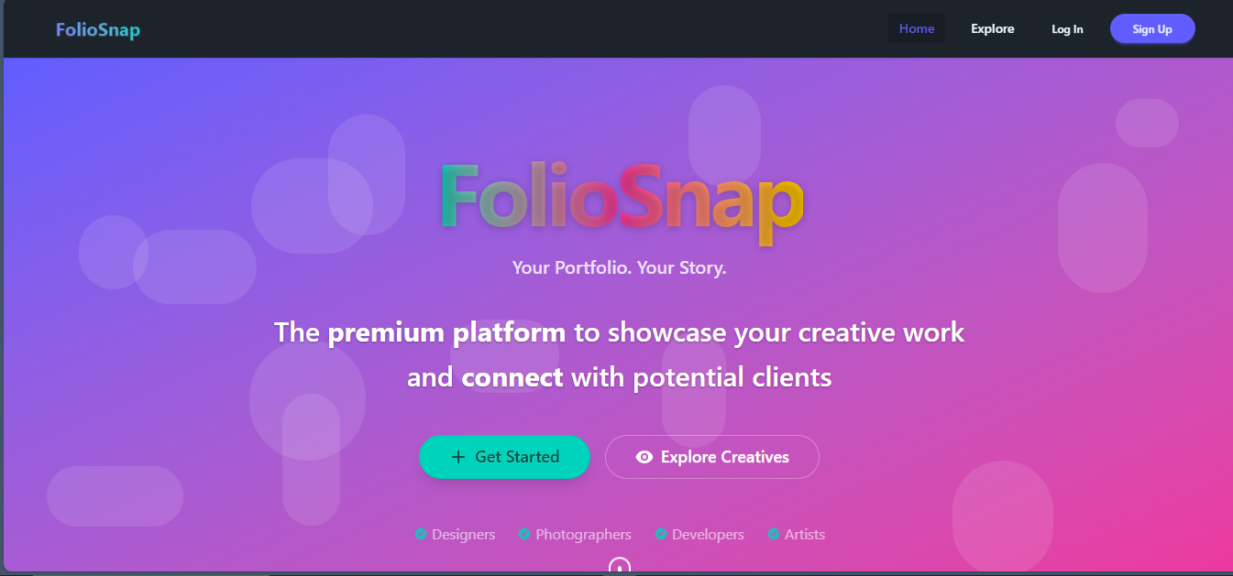Select the Home navigation item
The image size is (1233, 576).
916,28
